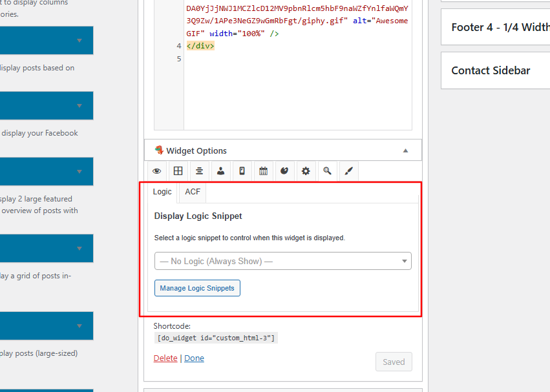This screenshot has height=392, width=550.
Task: Click the Delete widget link
Action: 165,358
